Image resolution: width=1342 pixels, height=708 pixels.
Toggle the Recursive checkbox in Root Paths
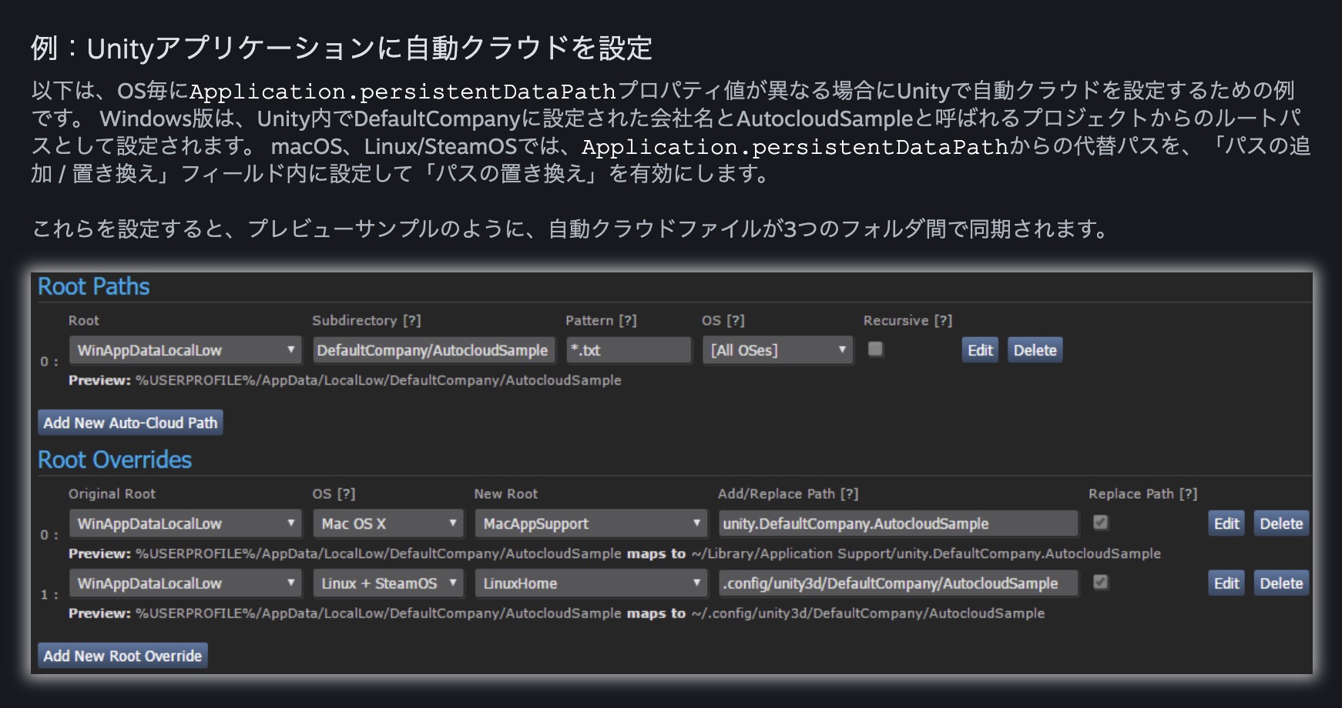point(875,349)
